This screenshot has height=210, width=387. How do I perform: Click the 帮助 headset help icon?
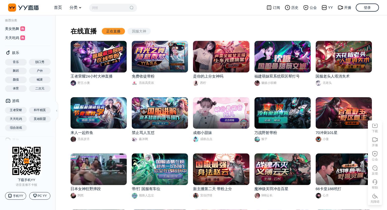[x=375, y=182]
